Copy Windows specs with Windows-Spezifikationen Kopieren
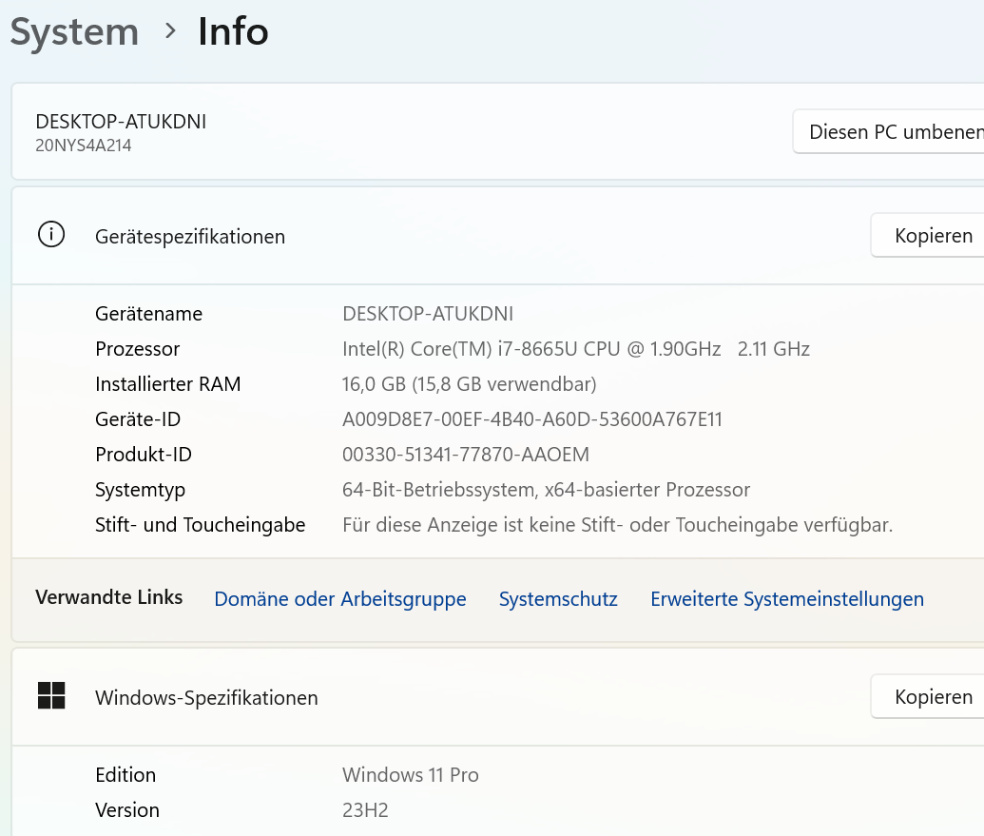 click(928, 696)
